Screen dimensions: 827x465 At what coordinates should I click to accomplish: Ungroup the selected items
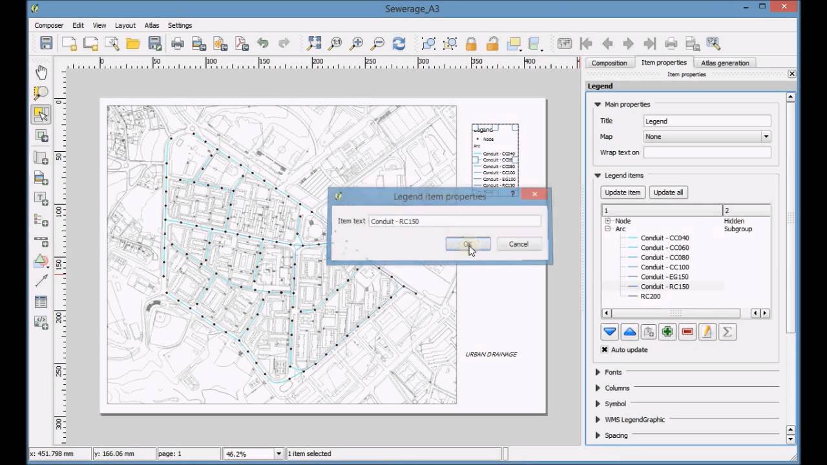click(x=450, y=43)
